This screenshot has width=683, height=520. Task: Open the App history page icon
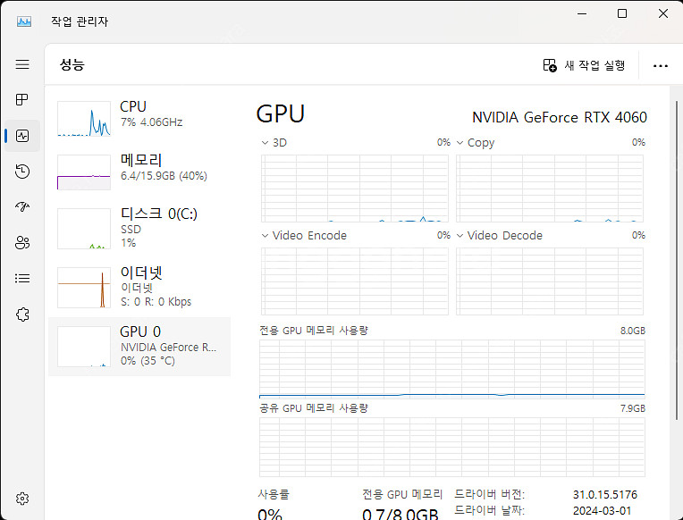tap(22, 172)
